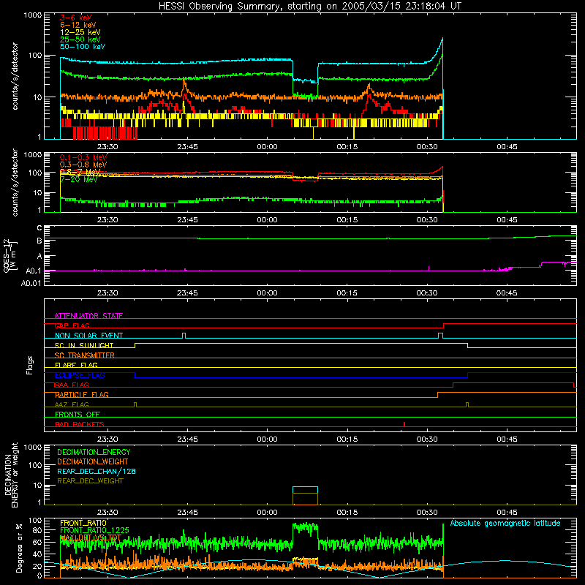585x585 pixels.
Task: Click the 7-20 MeV legend label
Action: point(79,179)
